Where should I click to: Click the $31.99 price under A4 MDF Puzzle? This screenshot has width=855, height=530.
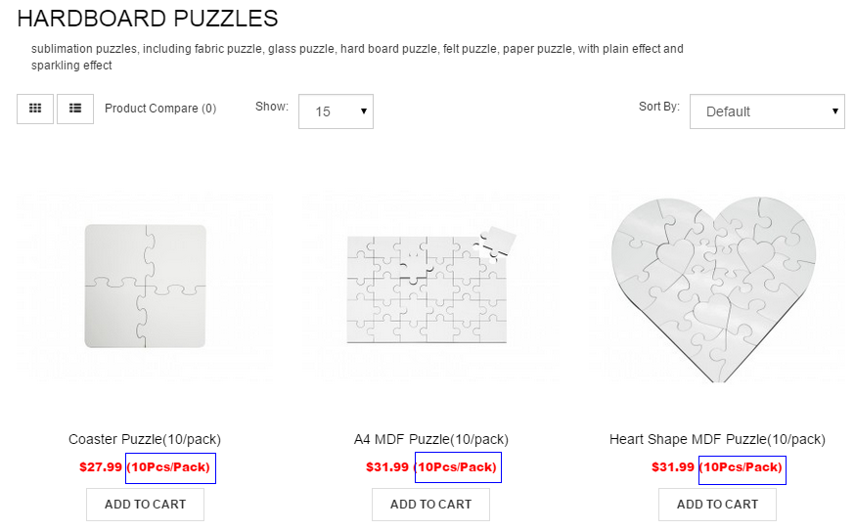click(x=387, y=467)
